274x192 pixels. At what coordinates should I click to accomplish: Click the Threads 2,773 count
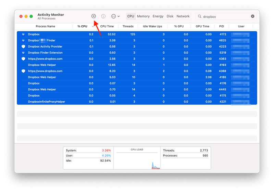pyautogui.click(x=204, y=150)
